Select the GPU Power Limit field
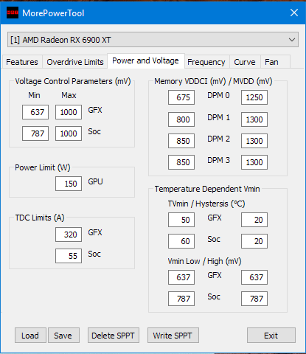This screenshot has height=354, width=306. 69,184
